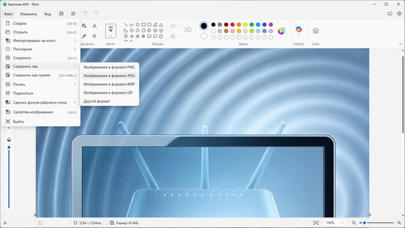The width and height of the screenshot is (405, 228).
Task: Choose Создать in the File menu
Action: pos(41,24)
